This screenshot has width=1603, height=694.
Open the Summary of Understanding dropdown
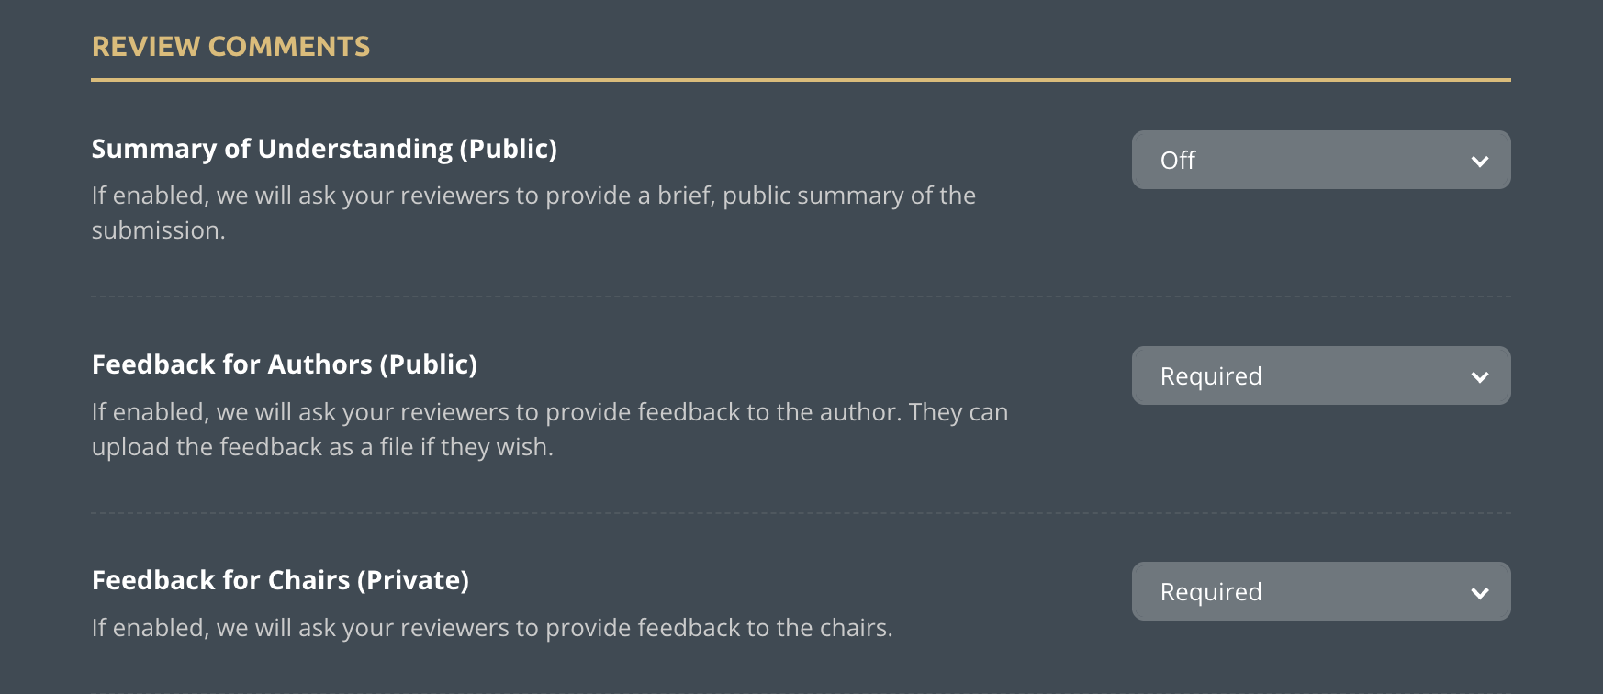click(1320, 160)
